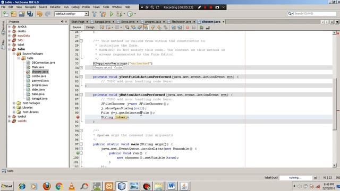
Task: Click the recording toolbar camera snapshot icon
Action: tap(217, 7)
